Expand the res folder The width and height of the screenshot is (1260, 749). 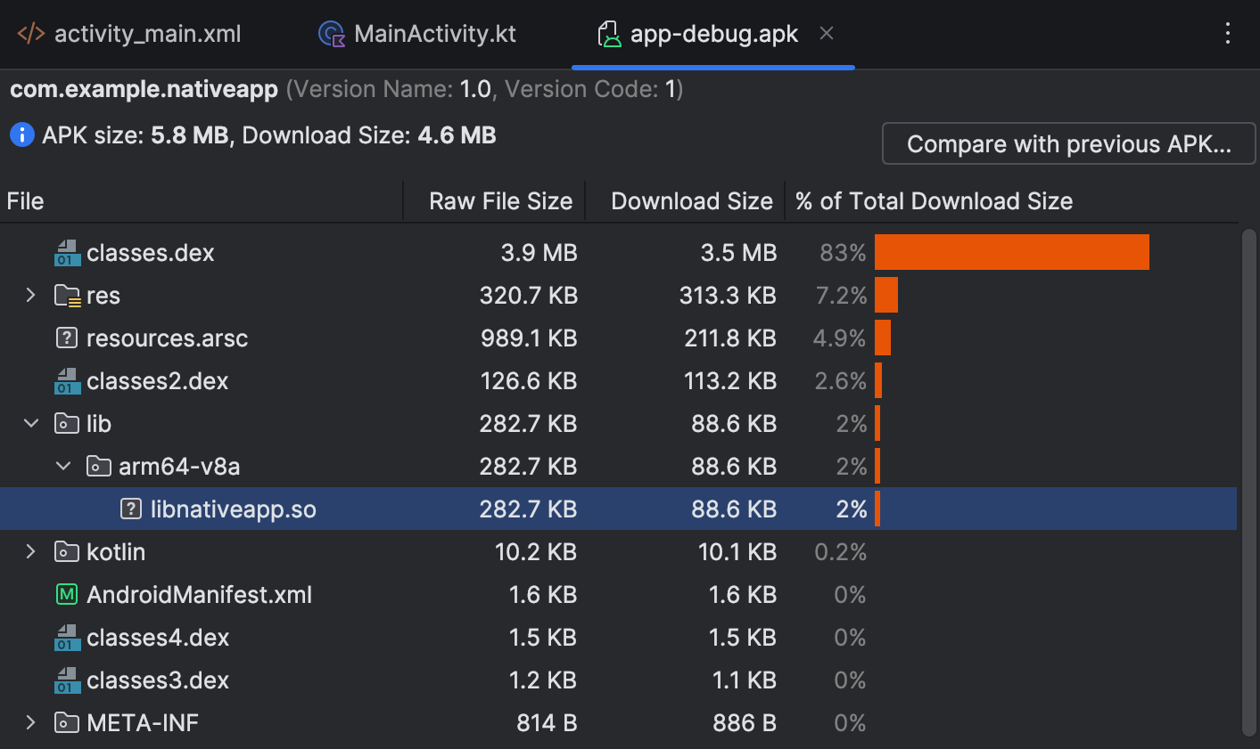31,296
